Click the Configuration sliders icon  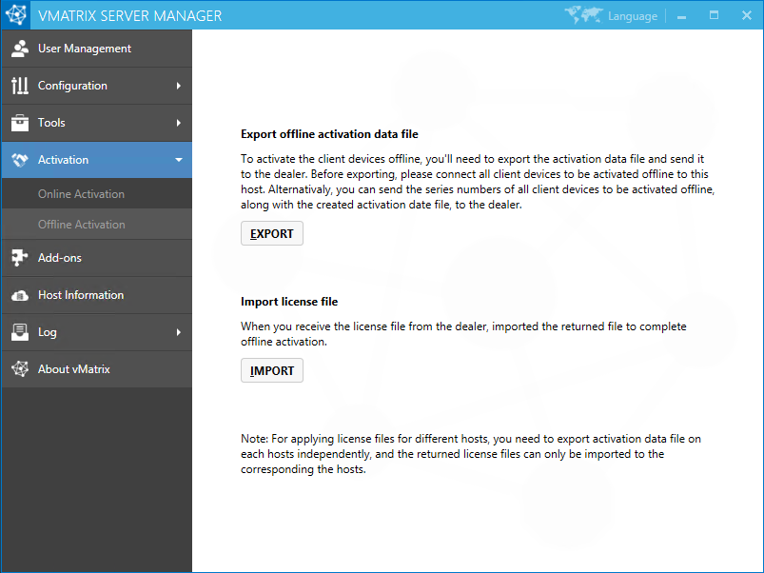pos(20,86)
